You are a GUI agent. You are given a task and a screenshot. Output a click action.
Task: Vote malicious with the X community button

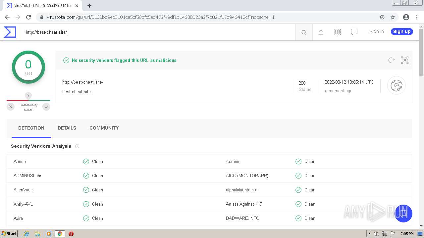pyautogui.click(x=11, y=107)
